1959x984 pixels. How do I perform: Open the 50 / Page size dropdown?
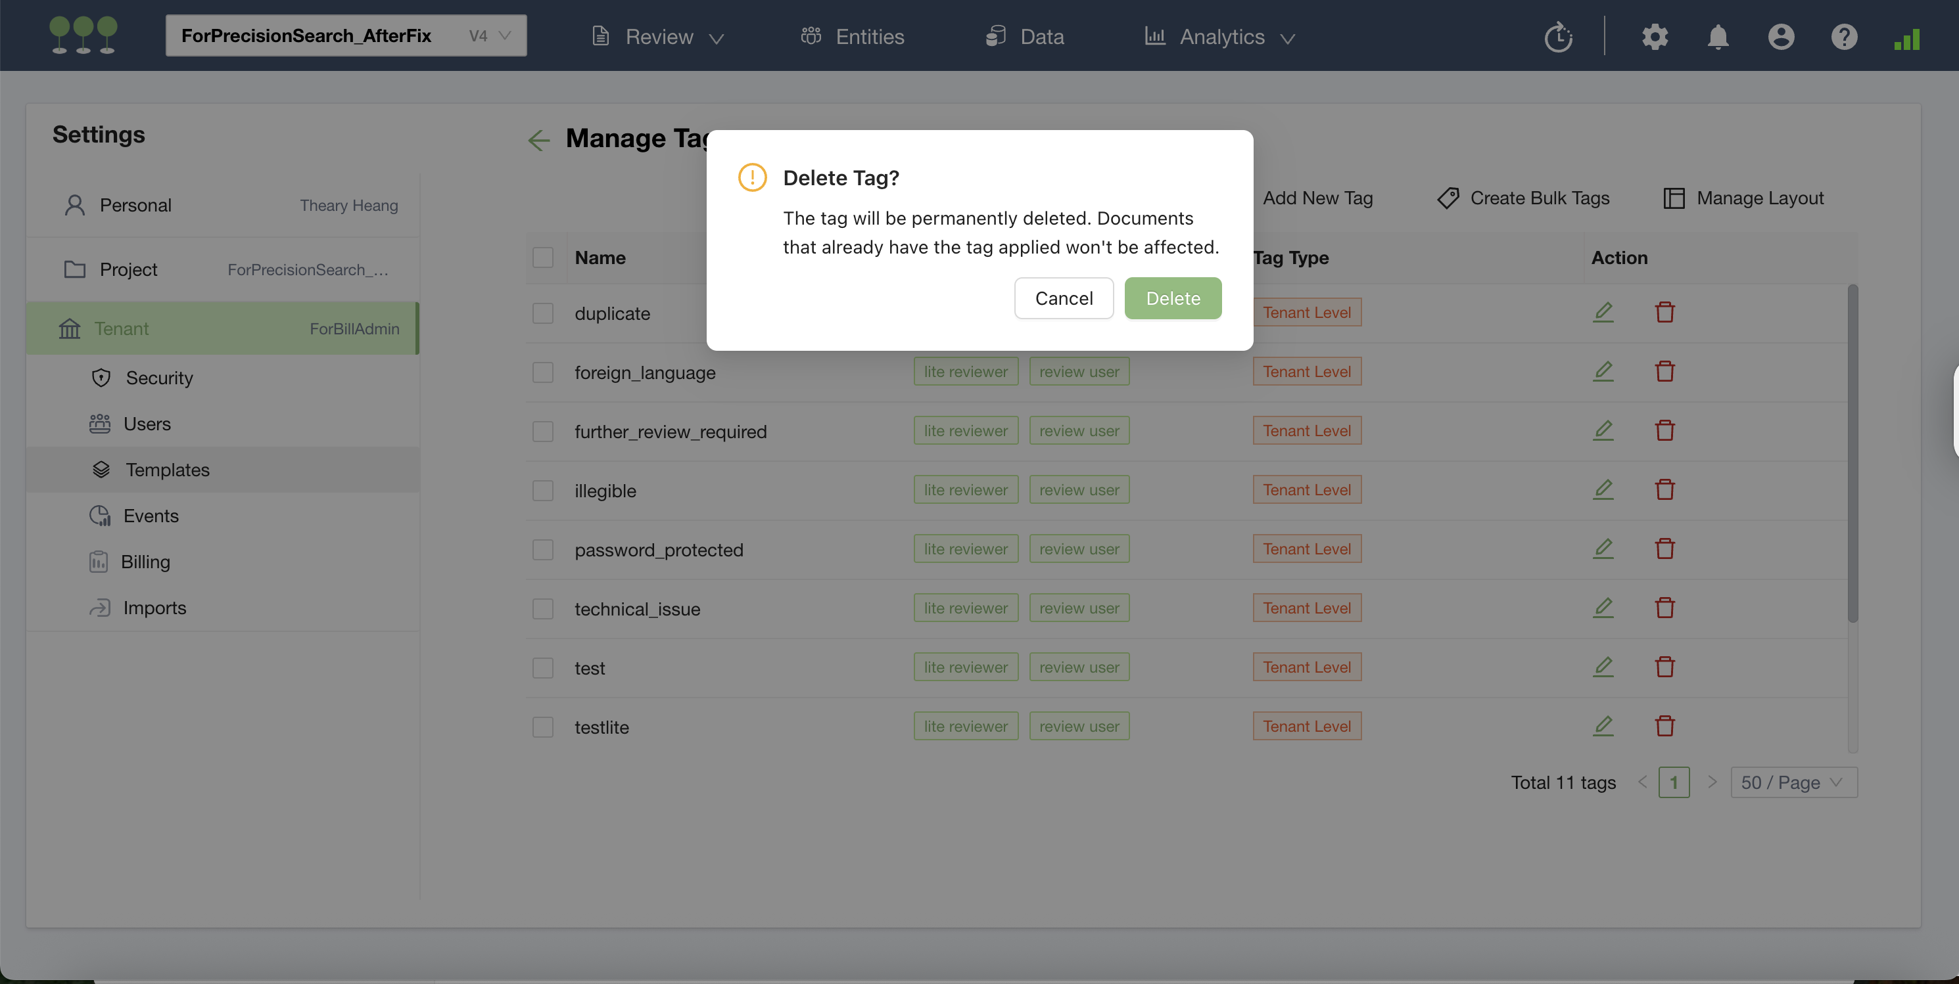pyautogui.click(x=1793, y=782)
